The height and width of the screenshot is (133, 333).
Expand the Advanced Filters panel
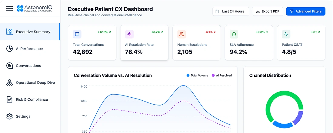click(305, 11)
